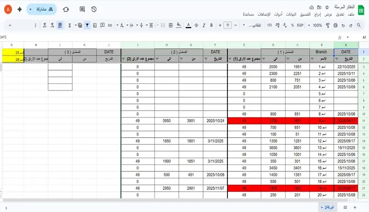Image resolution: width=369 pixels, height=212 pixels.
Task: Open the version history clock icon
Action: 94,9
